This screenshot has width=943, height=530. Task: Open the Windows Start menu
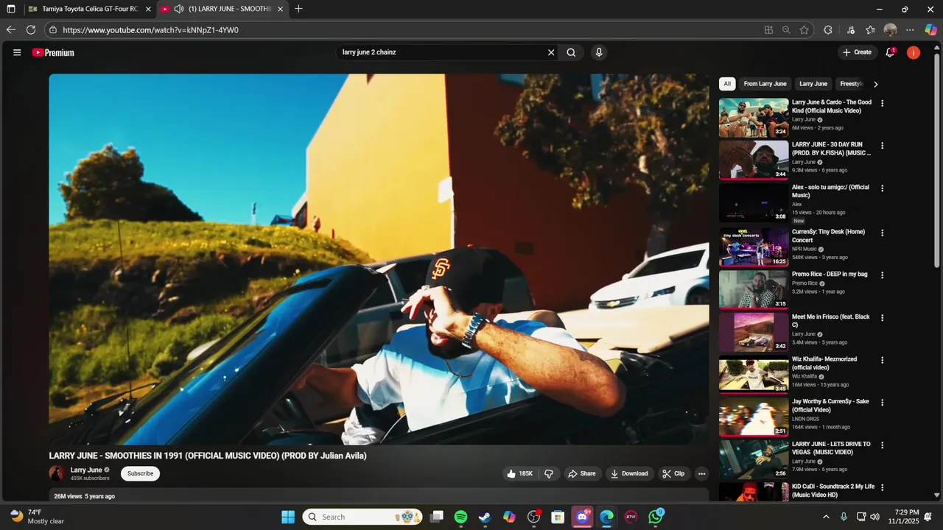[288, 517]
